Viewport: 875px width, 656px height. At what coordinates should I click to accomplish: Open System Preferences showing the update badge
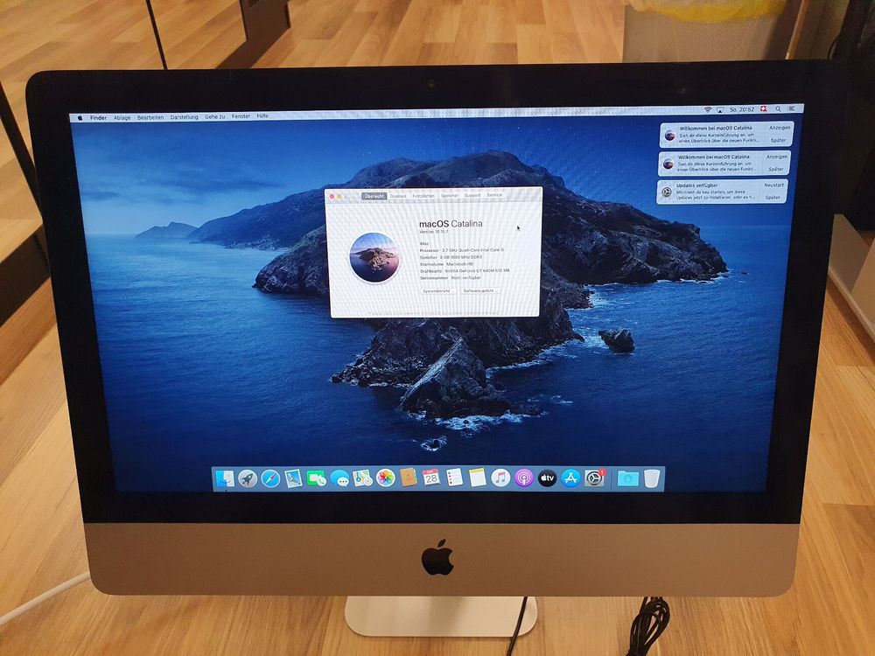tap(592, 478)
